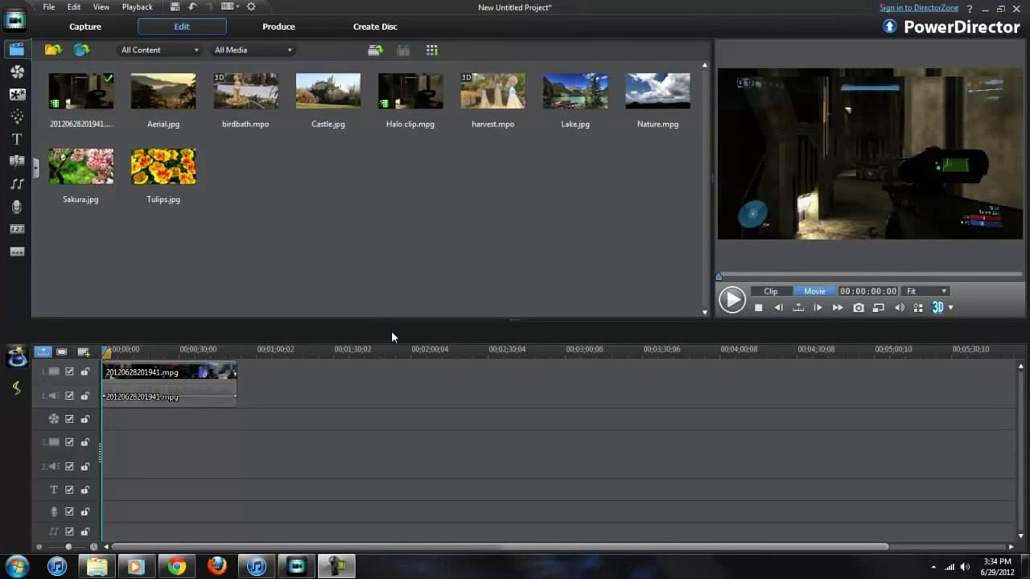Open the View menu
Screen dimensions: 1030x579
tap(101, 6)
